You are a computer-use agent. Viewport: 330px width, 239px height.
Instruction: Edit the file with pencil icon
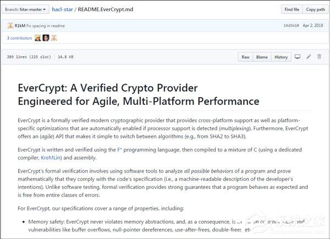(x=308, y=57)
